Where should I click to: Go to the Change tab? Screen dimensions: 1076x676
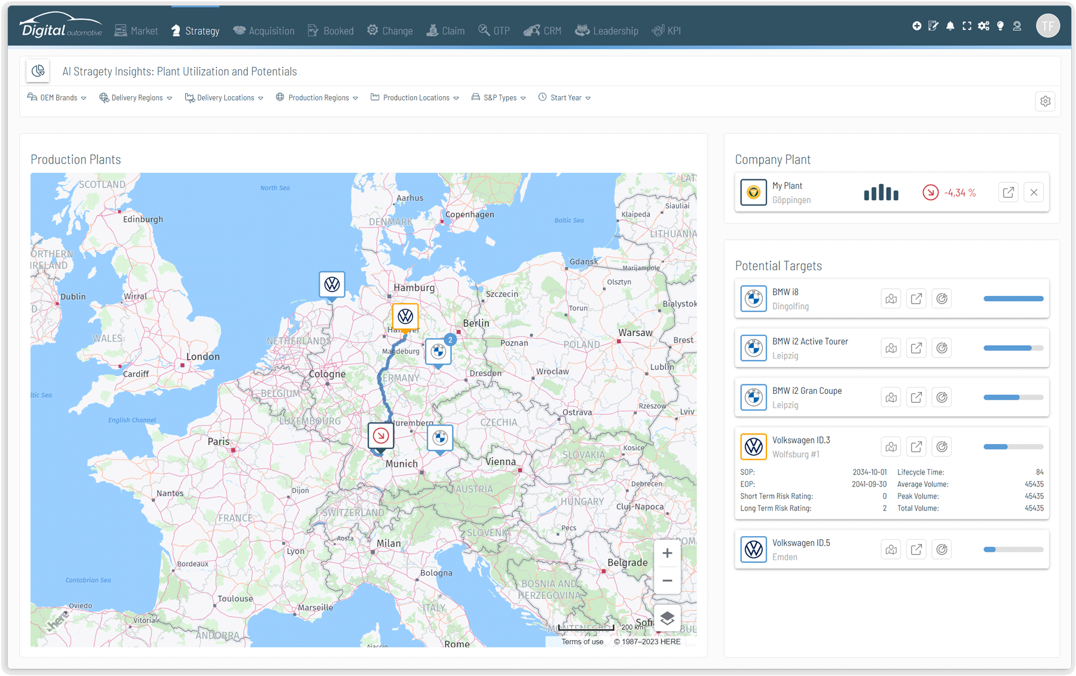click(x=390, y=30)
